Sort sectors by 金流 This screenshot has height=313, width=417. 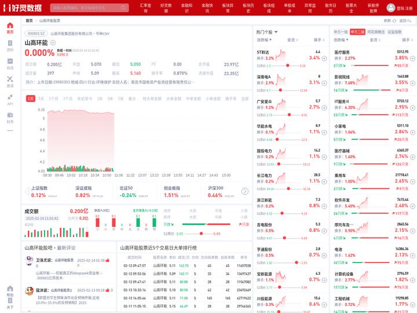[x=375, y=40]
